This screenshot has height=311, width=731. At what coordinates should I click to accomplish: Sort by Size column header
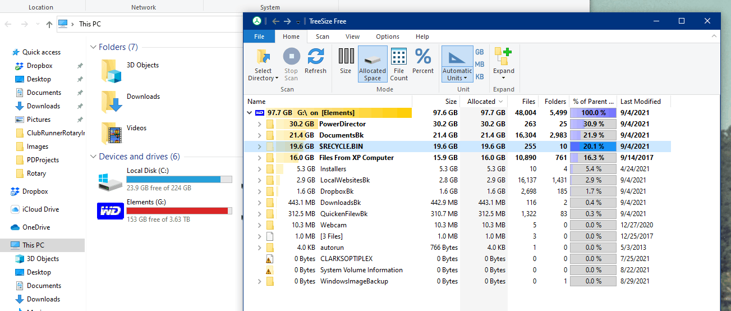(436, 102)
